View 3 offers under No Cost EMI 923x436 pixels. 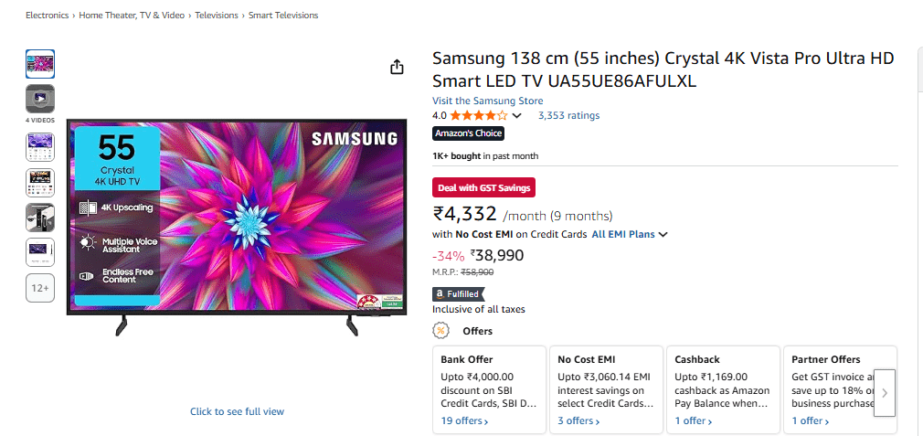578,420
